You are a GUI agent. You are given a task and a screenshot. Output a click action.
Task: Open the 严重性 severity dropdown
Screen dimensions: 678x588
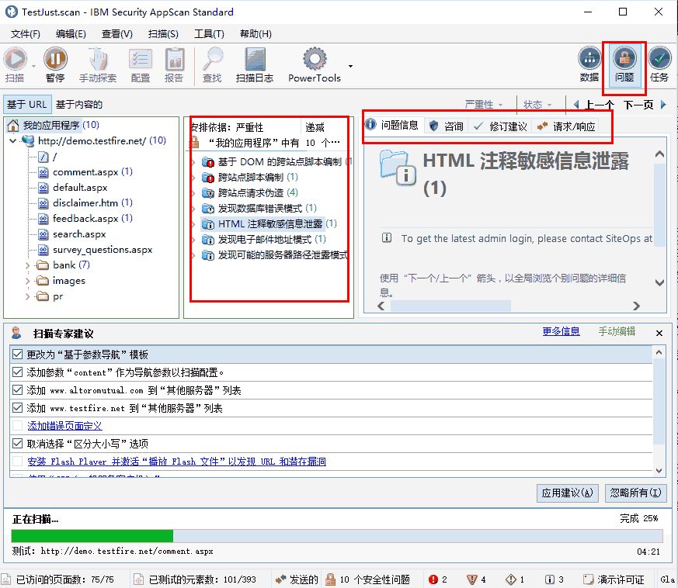click(484, 105)
